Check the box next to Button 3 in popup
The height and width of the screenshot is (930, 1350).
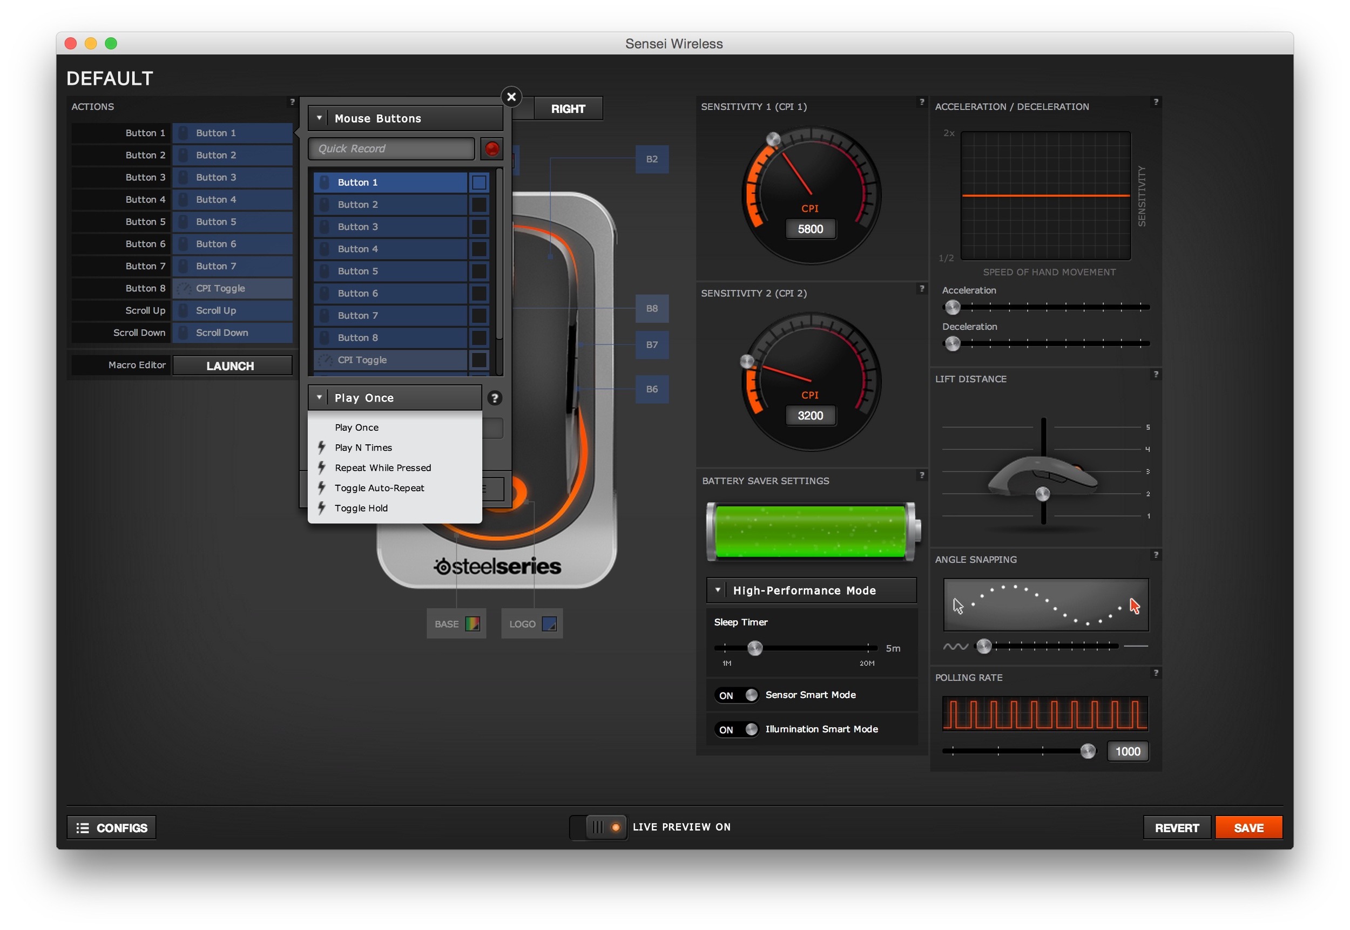(478, 227)
